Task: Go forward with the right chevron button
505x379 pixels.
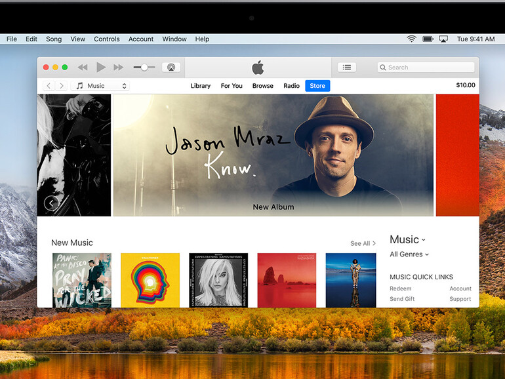Action: (x=61, y=86)
